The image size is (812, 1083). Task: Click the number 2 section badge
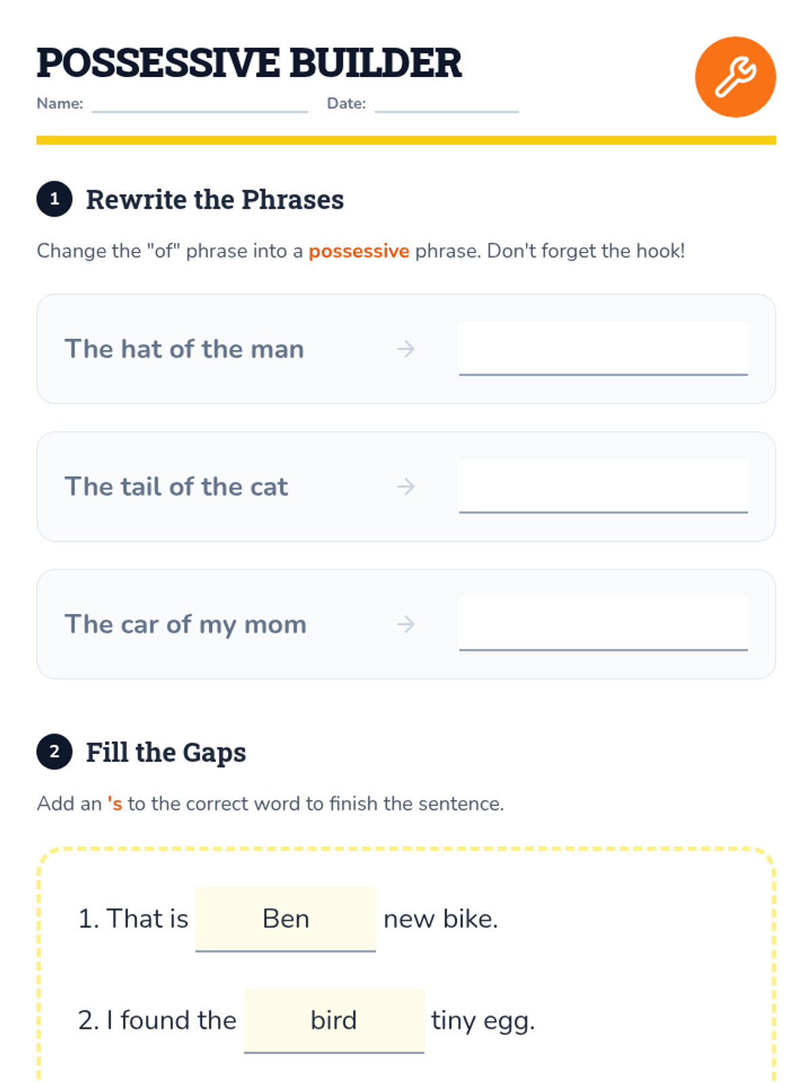pos(54,751)
